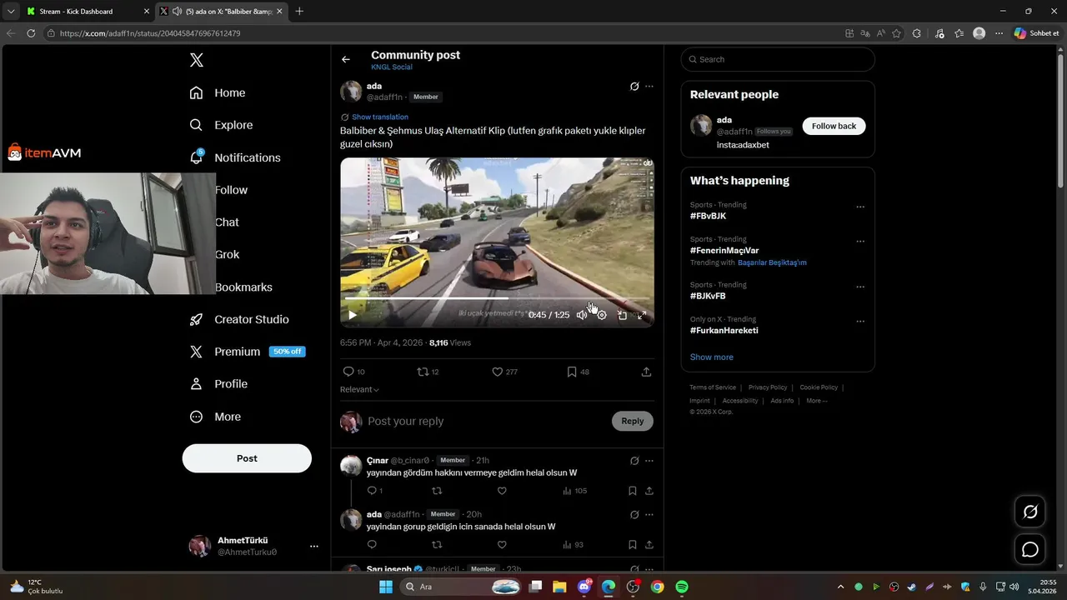Open #FenerinMaçıVar trending topic
This screenshot has height=600, width=1067.
(x=724, y=251)
